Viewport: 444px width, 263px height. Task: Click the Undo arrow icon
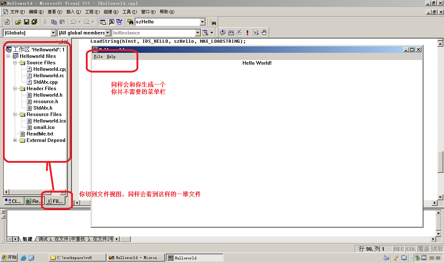click(73, 22)
